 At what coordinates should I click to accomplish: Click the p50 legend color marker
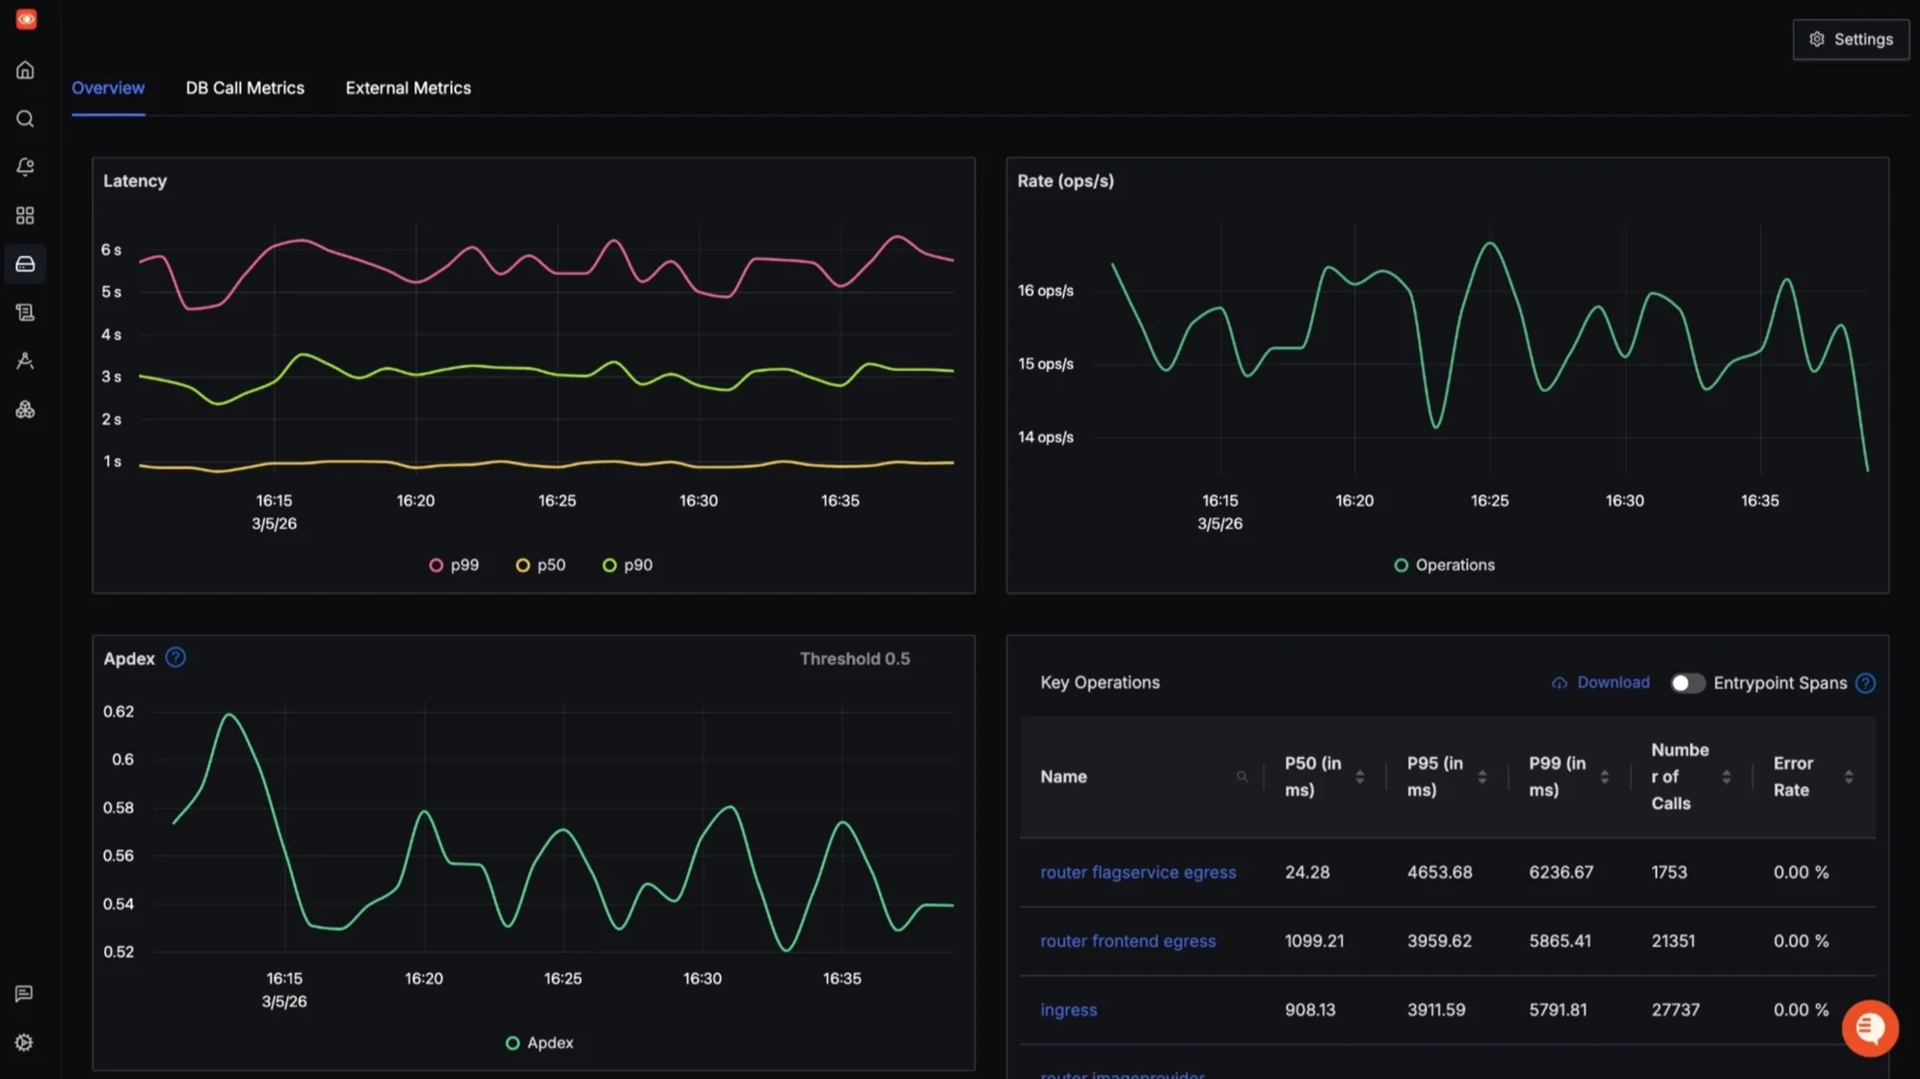[522, 565]
